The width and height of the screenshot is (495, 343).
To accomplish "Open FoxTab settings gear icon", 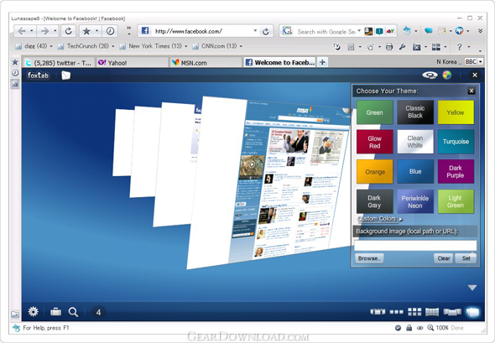I will (x=34, y=312).
